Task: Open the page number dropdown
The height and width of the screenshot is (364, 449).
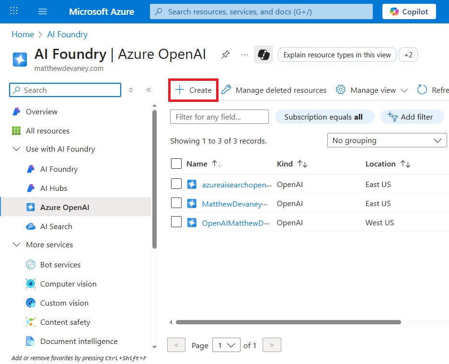Action: coord(226,345)
